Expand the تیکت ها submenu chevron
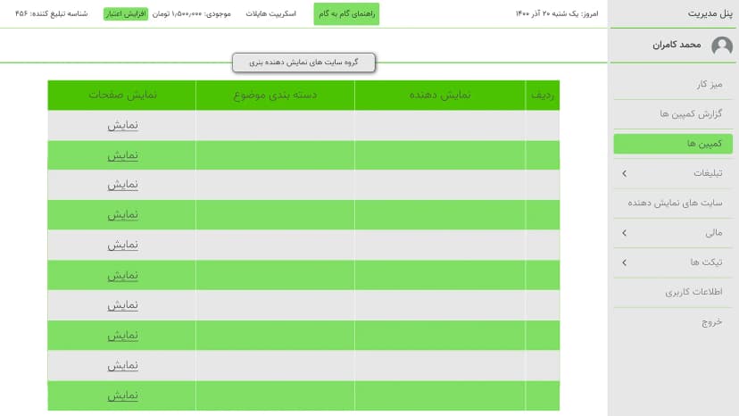This screenshot has width=739, height=416. pos(625,262)
